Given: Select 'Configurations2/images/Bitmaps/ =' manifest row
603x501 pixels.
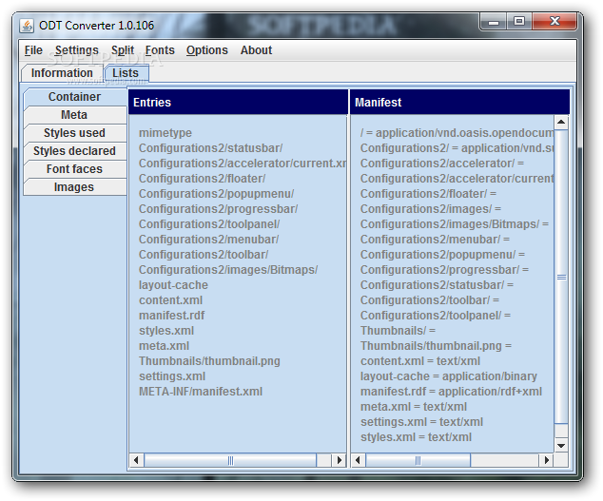Looking at the screenshot, I should pos(455,224).
